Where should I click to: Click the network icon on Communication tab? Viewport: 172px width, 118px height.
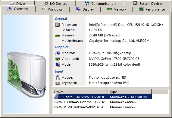coord(87,3)
